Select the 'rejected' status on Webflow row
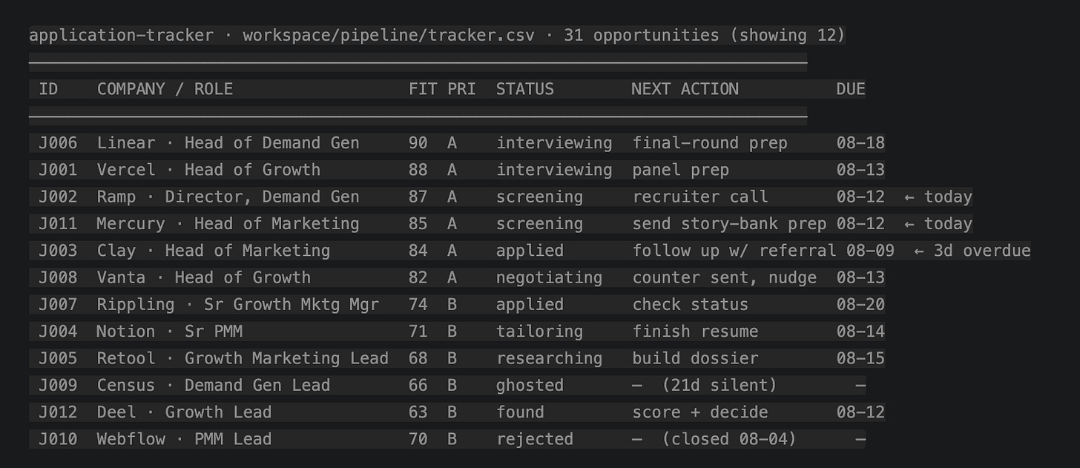Viewport: 1080px width, 468px height. [535, 439]
